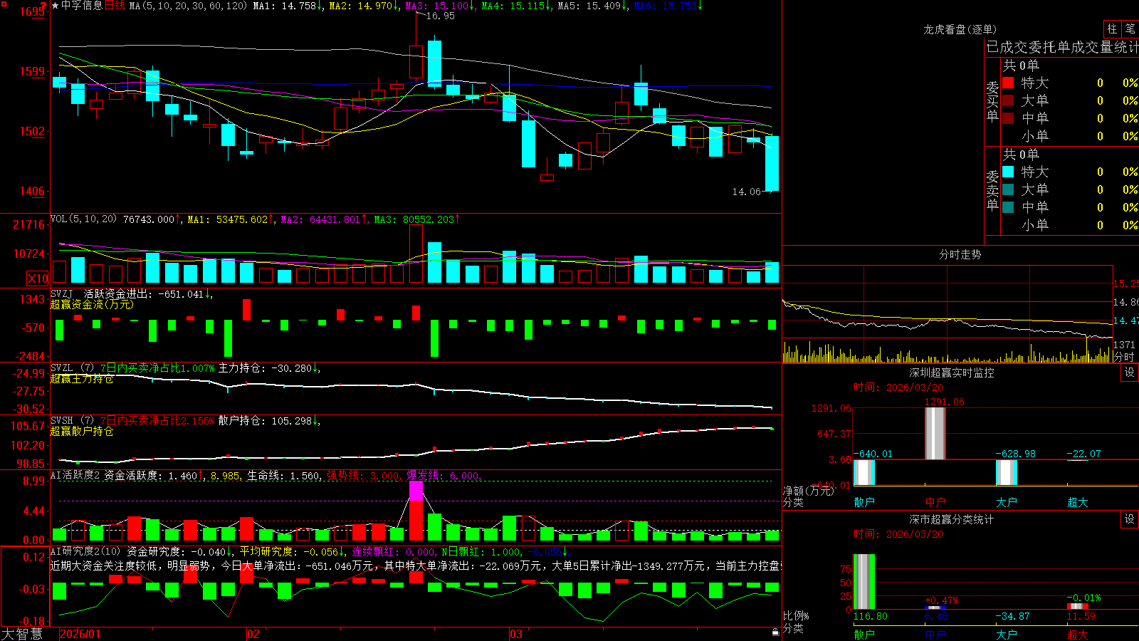
Task: Click the 16.95 high price annotation
Action: [441, 16]
